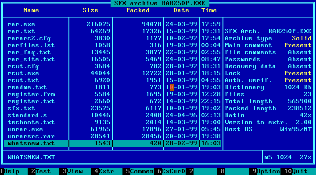The height and width of the screenshot is (175, 316).
Task: Select file register.txt
Action: click(31, 101)
